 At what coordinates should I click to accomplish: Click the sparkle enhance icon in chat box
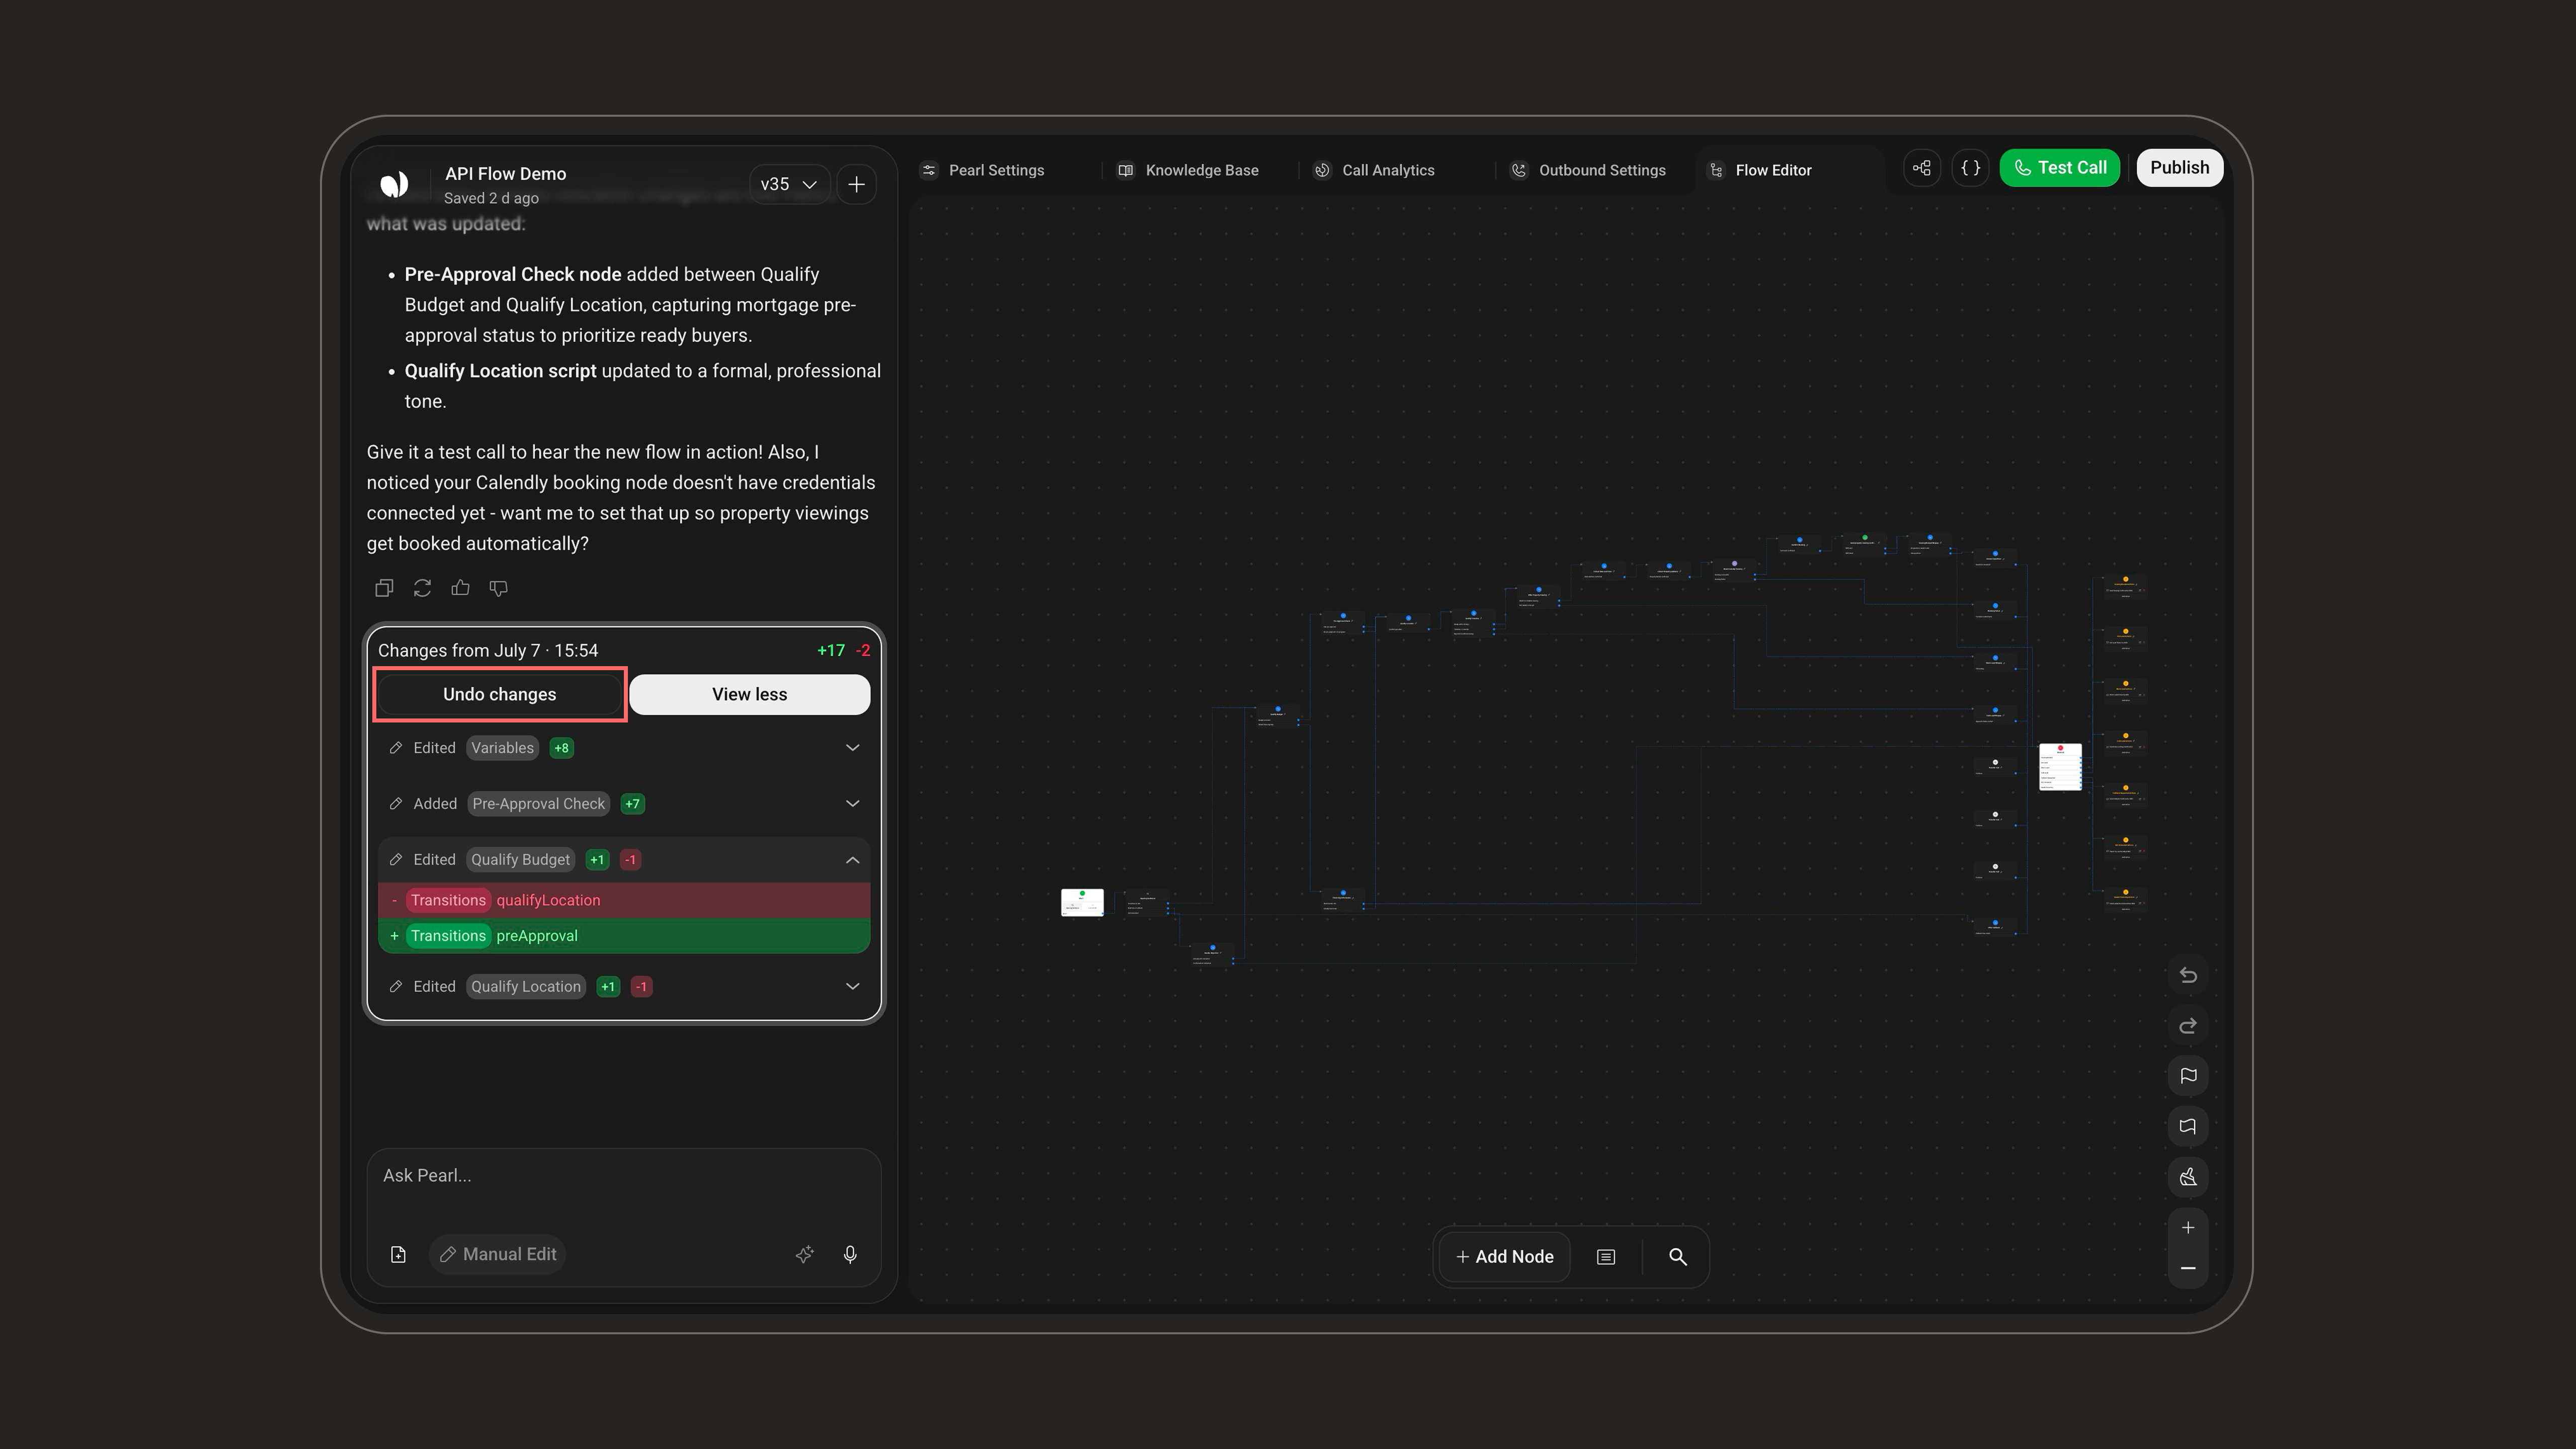pyautogui.click(x=804, y=1254)
